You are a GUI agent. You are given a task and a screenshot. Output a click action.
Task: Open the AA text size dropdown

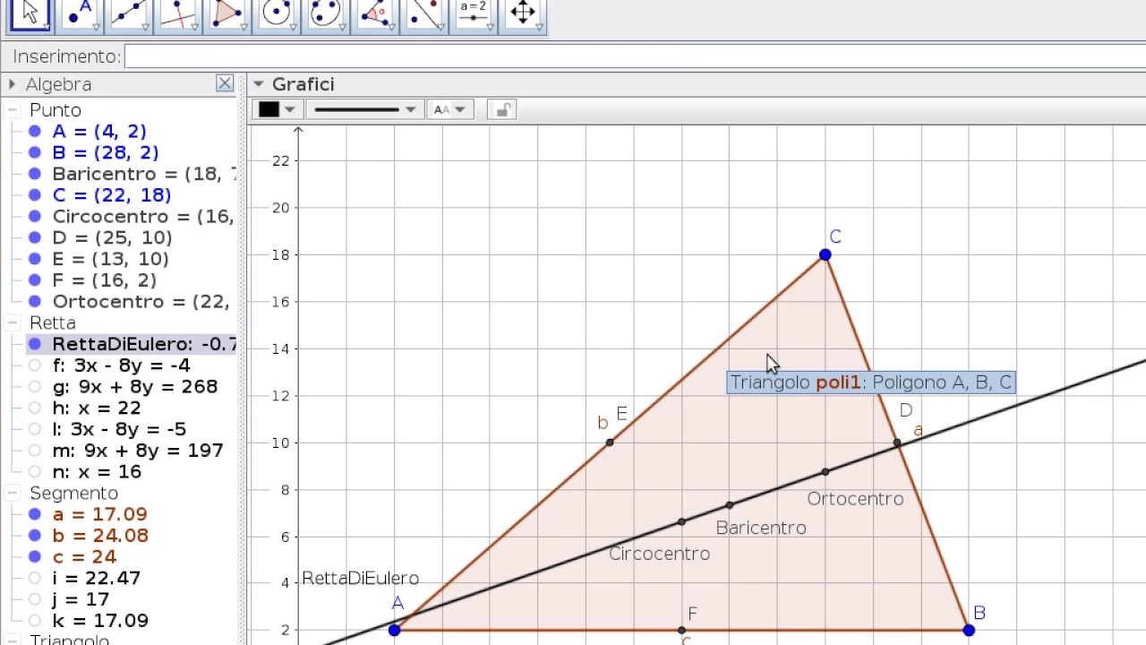(x=449, y=109)
